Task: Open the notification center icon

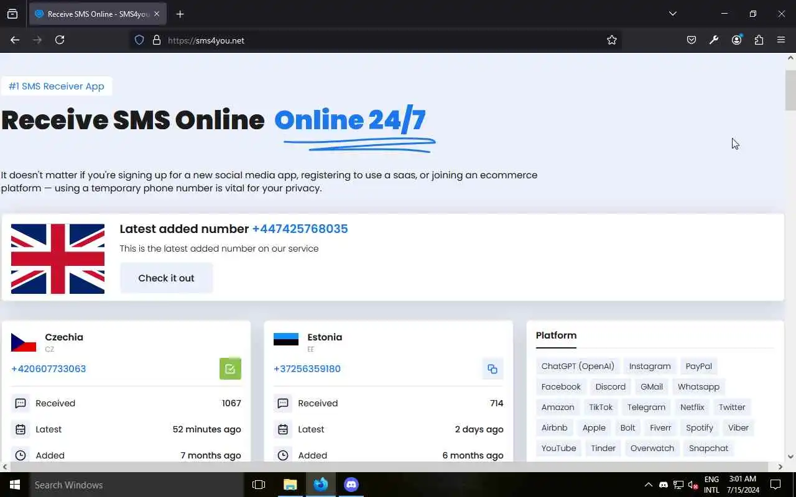Action: (x=775, y=485)
